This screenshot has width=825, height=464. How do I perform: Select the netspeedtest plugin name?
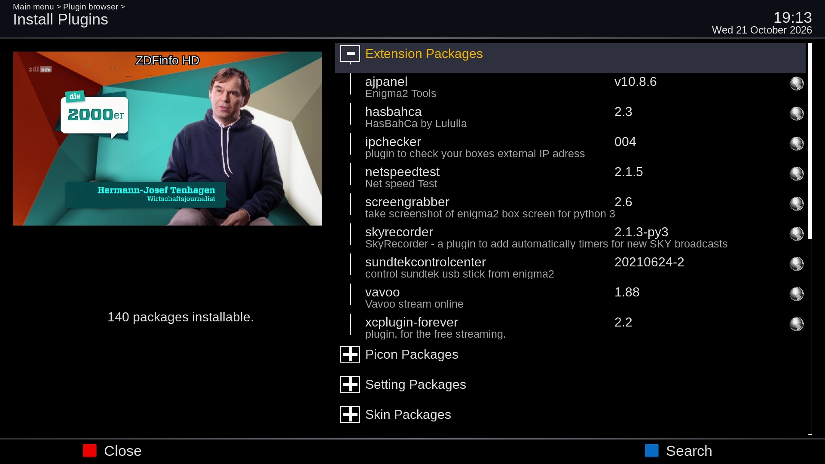tap(402, 172)
